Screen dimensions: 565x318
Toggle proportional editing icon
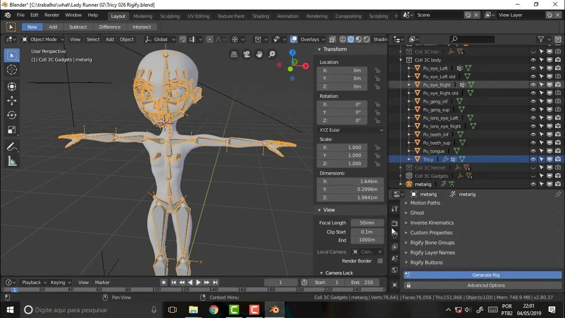210,39
